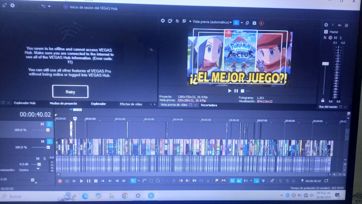Mute the Master bus
The width and height of the screenshot is (362, 204).
335,38
